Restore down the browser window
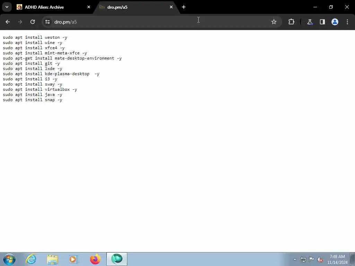Image resolution: width=355 pixels, height=266 pixels. tap(331, 7)
